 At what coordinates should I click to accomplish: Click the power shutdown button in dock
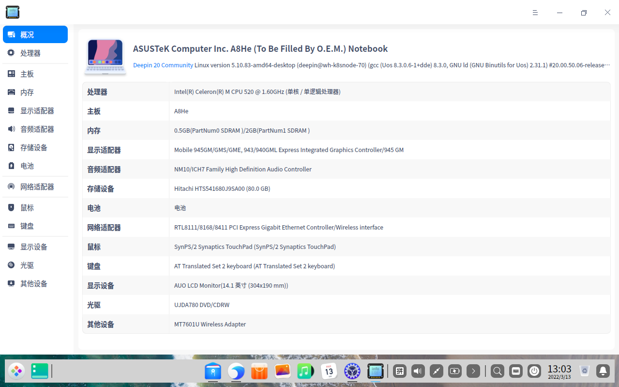point(534,372)
